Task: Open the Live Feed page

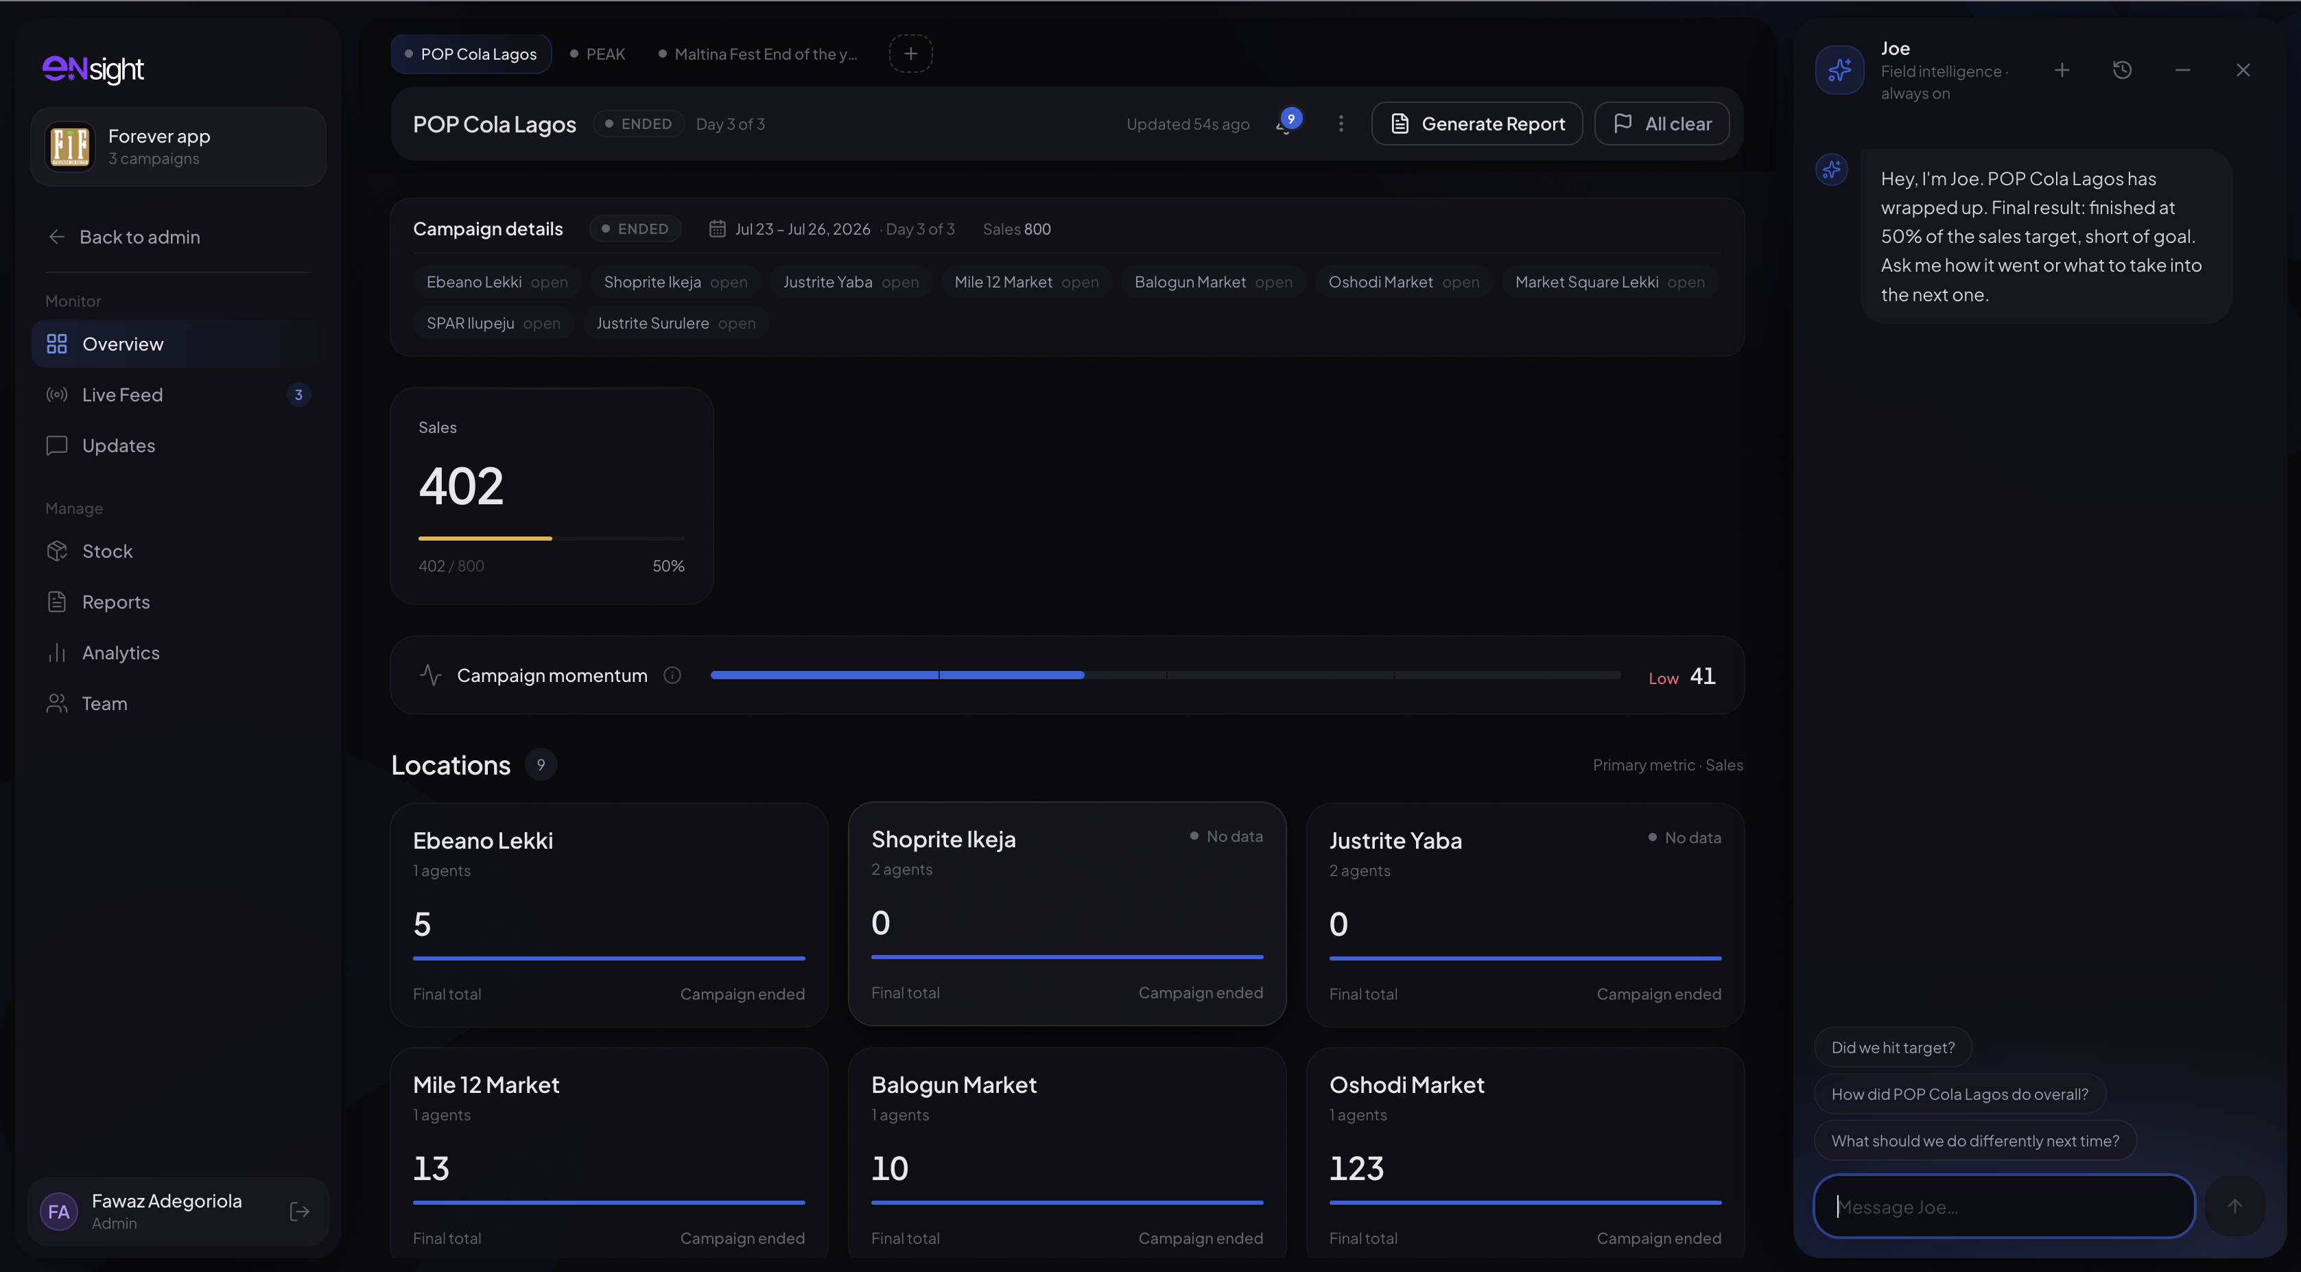Action: tap(178, 394)
